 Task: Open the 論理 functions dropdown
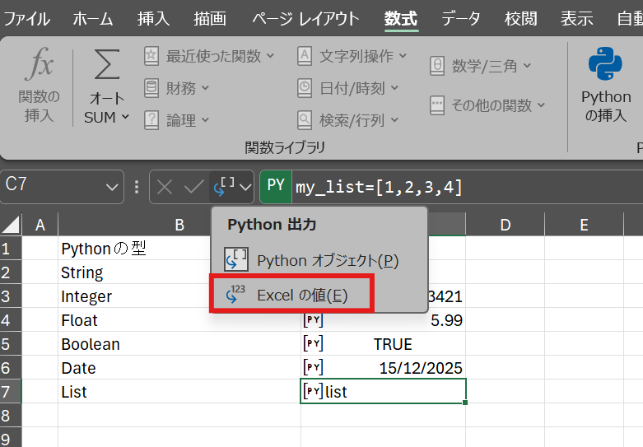(177, 120)
